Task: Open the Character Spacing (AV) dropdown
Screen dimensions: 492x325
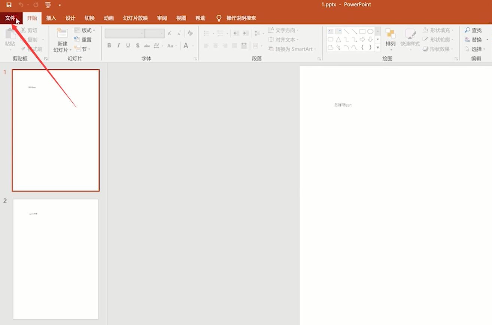Action: point(158,46)
